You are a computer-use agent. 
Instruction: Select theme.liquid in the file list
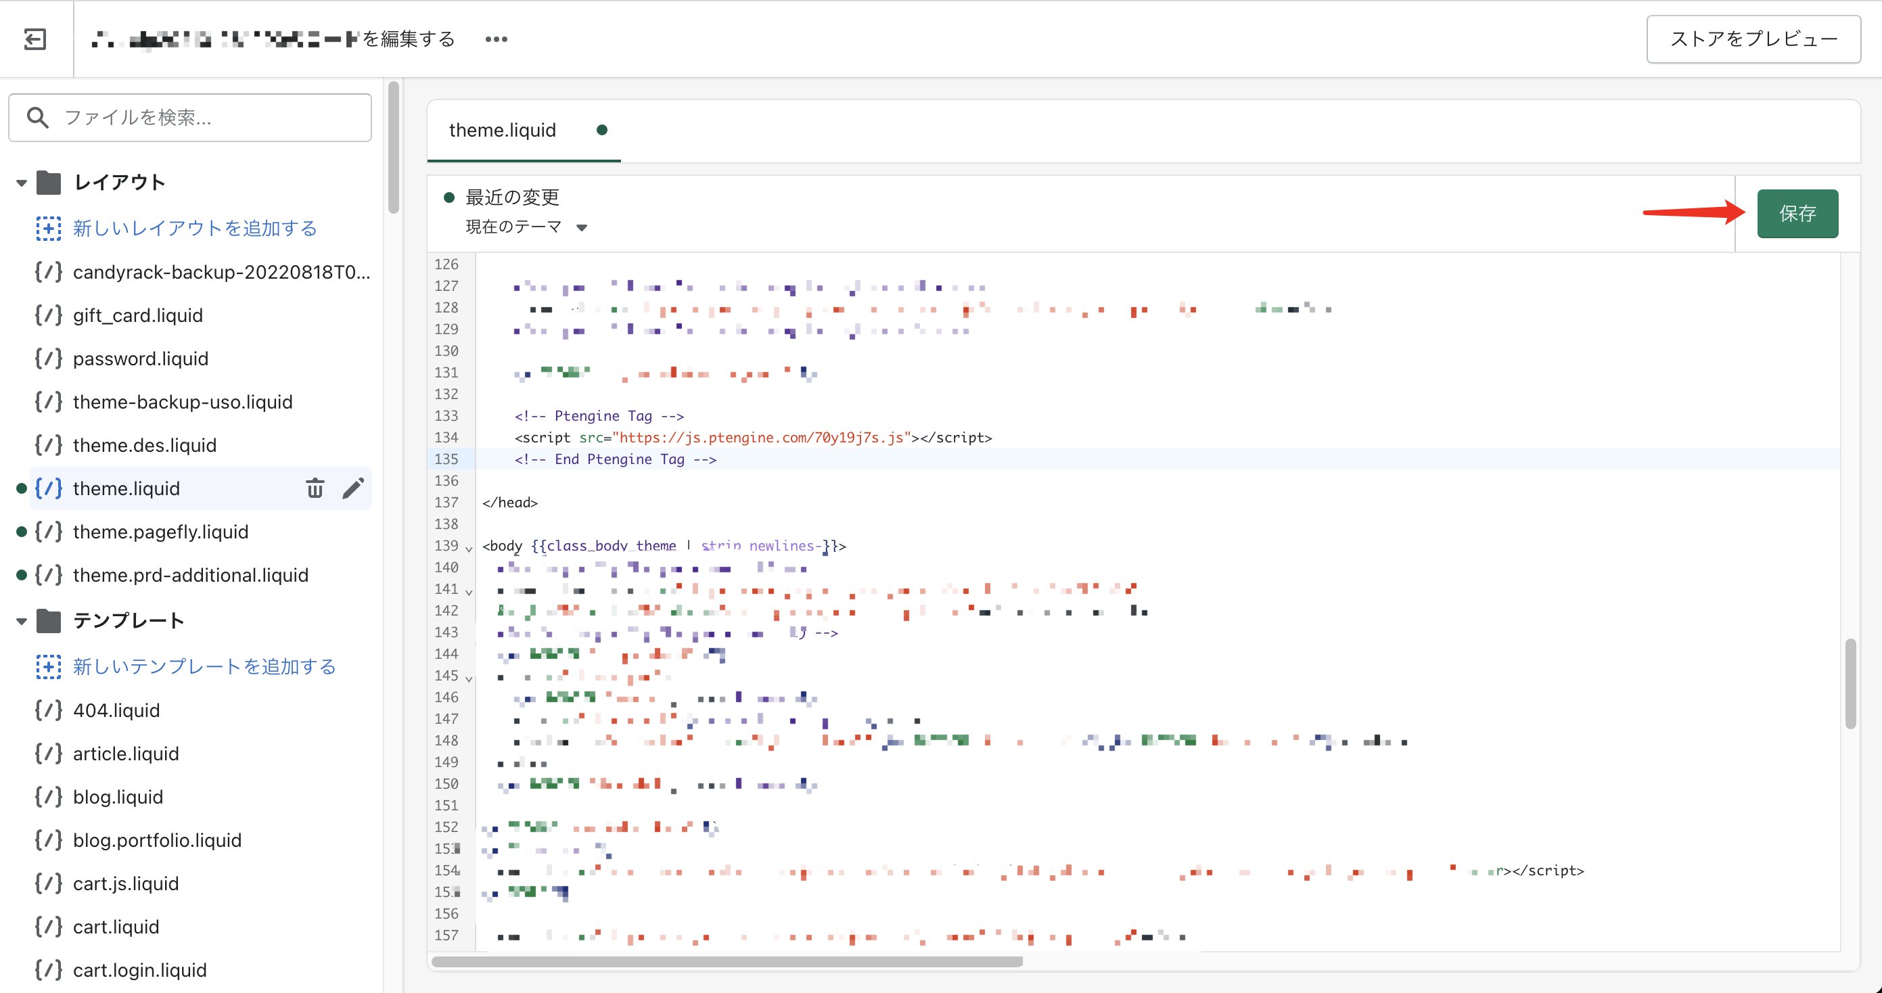[x=127, y=488]
